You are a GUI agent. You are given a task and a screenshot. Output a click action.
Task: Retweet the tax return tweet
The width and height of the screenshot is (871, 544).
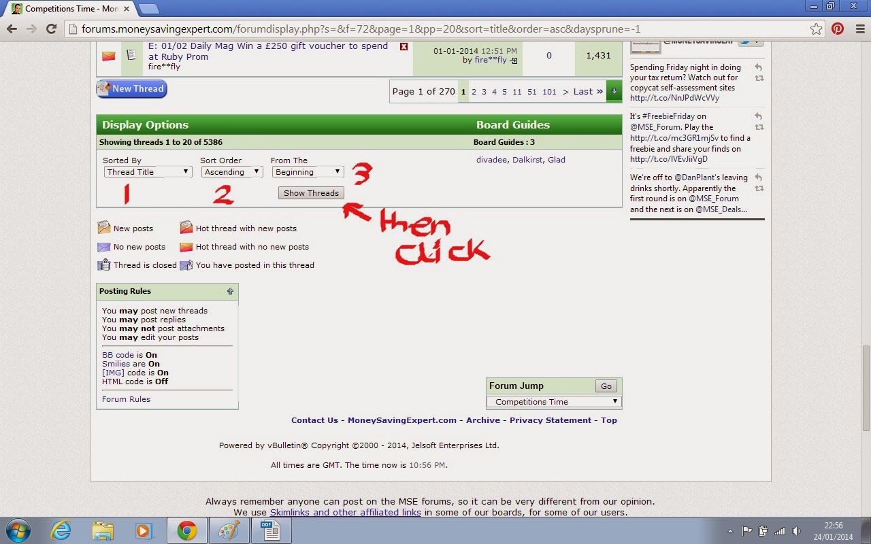coord(759,78)
